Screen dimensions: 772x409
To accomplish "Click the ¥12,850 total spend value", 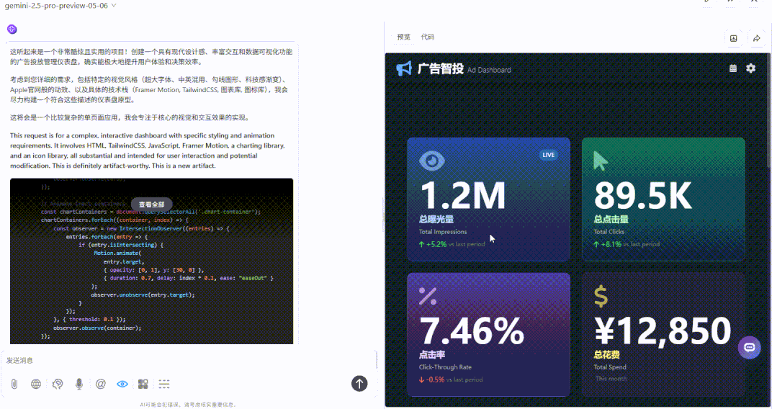I will [663, 331].
